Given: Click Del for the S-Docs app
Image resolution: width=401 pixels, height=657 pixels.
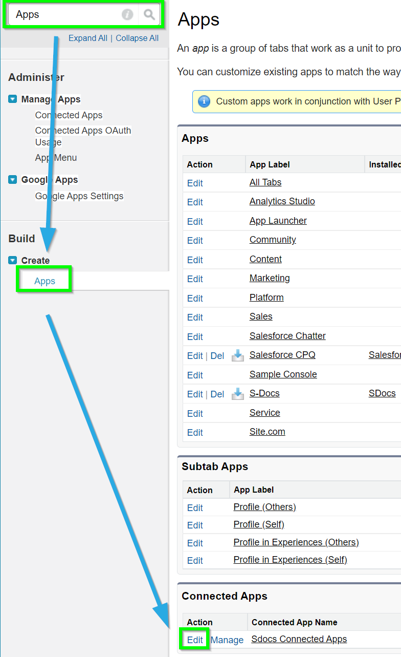Looking at the screenshot, I should click(217, 394).
